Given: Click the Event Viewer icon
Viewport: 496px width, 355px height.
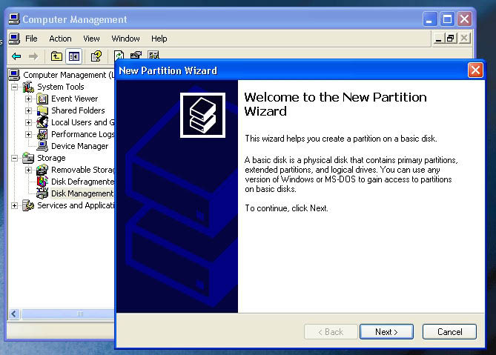Looking at the screenshot, I should pos(42,99).
